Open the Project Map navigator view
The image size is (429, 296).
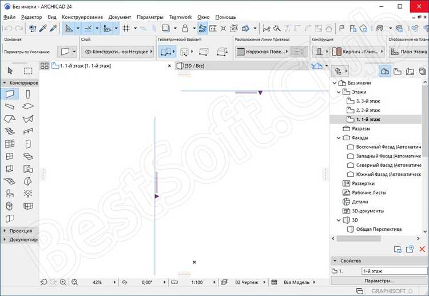385,71
